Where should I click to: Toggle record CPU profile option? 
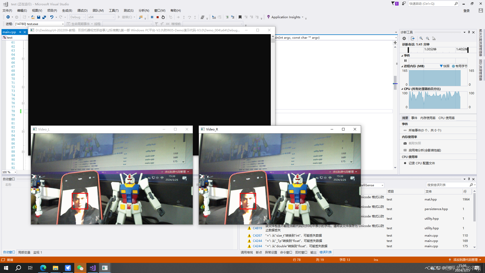pyautogui.click(x=421, y=163)
